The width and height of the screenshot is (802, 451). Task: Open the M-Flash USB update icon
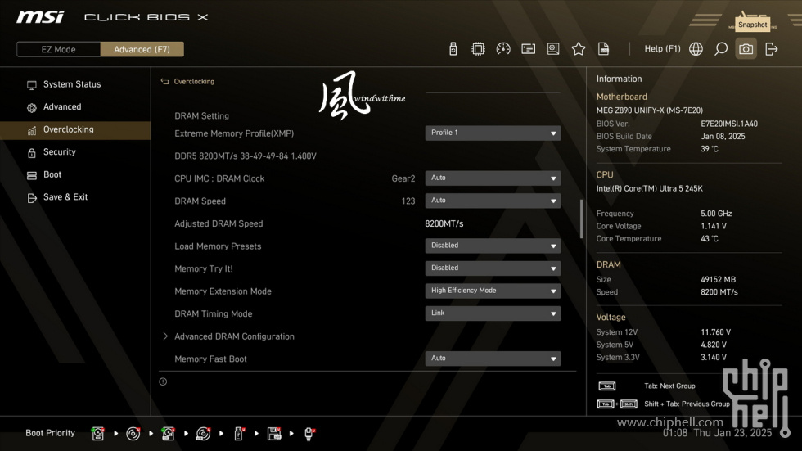(453, 49)
